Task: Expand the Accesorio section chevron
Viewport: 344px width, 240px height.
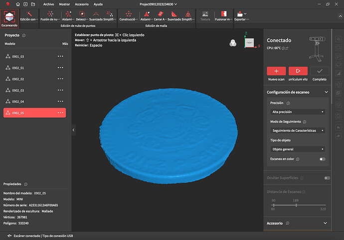Action: click(x=326, y=223)
